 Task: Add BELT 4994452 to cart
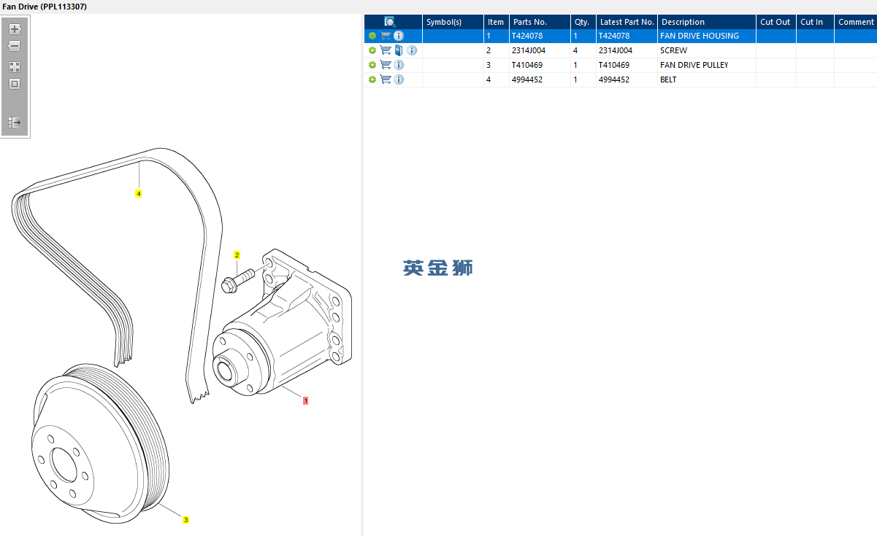coord(386,79)
